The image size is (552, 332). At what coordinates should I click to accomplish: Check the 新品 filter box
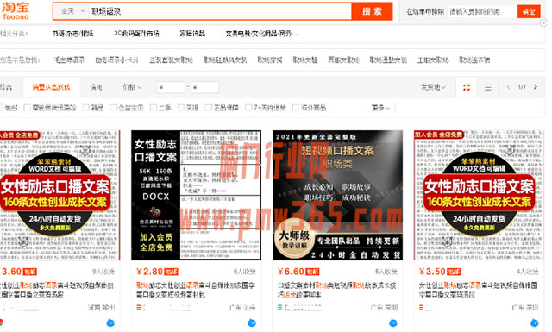pyautogui.click(x=85, y=108)
